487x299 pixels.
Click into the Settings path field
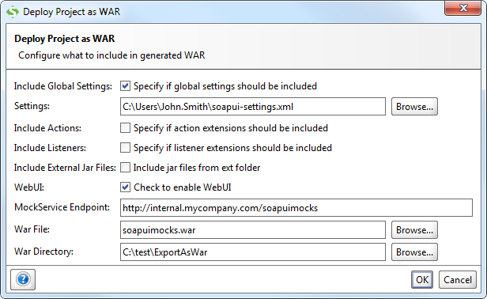[253, 107]
